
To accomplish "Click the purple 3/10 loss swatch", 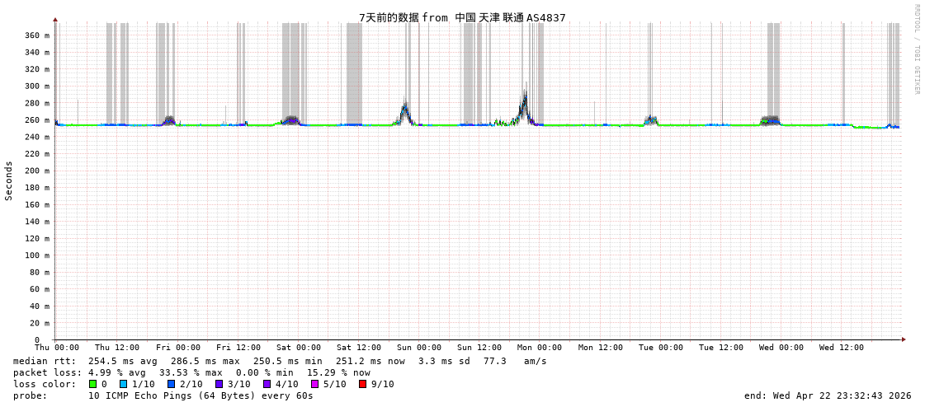I will pos(219,384).
